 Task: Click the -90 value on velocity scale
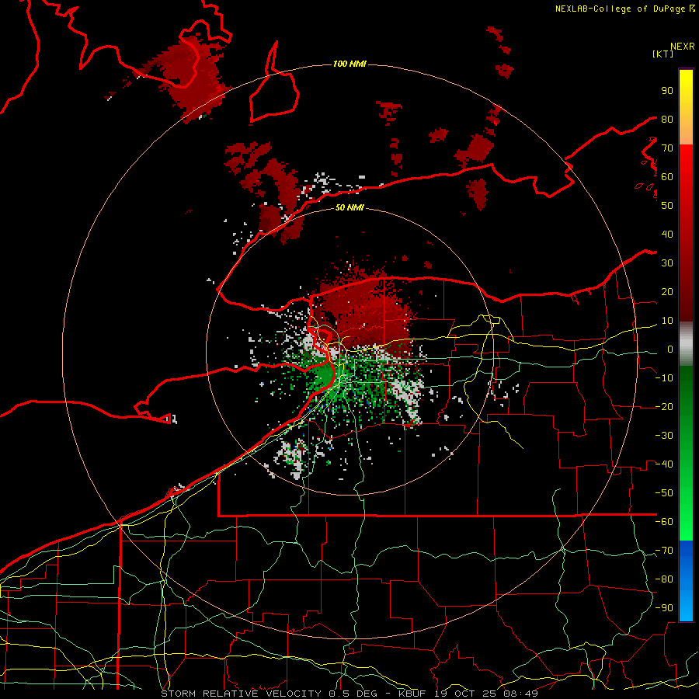tap(664, 608)
